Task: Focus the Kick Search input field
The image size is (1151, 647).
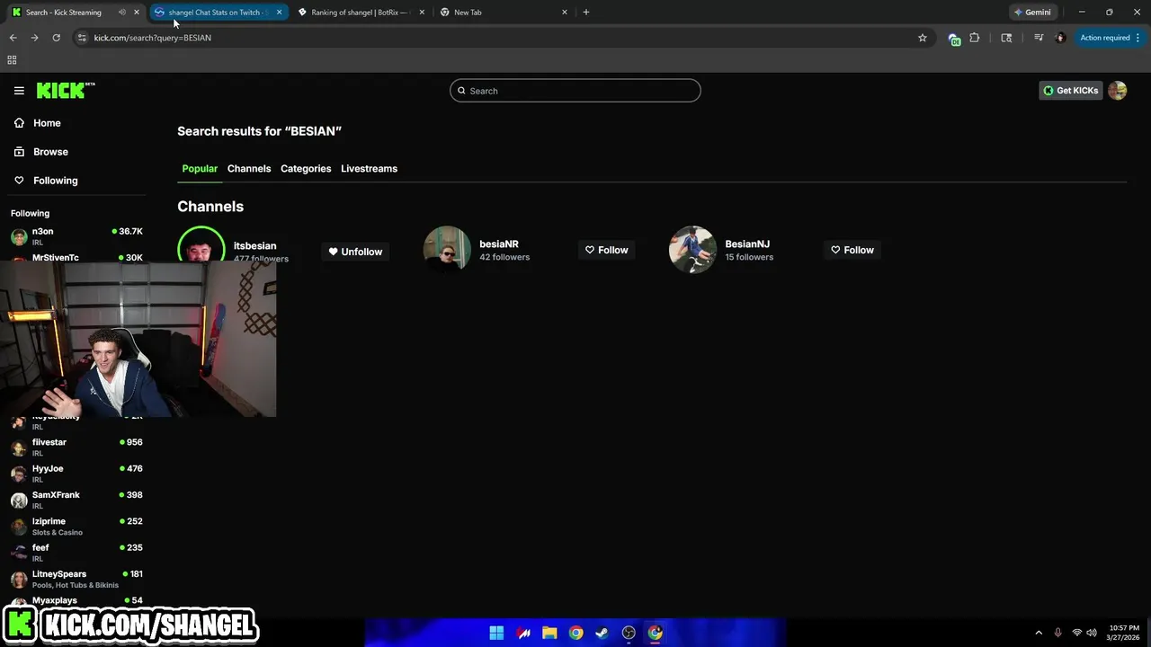Action: [x=575, y=91]
